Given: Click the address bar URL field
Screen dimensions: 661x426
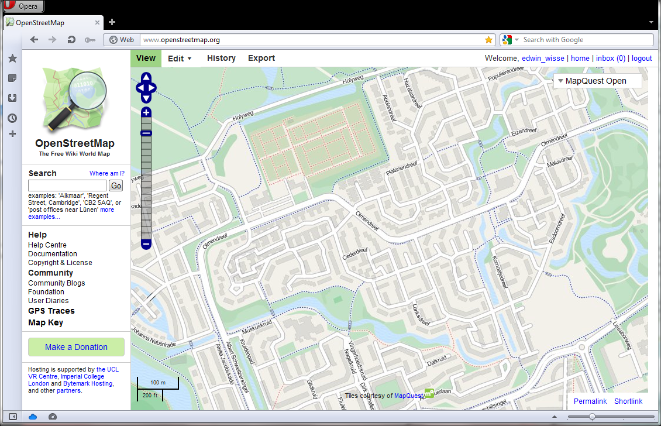Looking at the screenshot, I should point(312,40).
